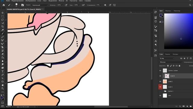The image size is (193, 109).
Task: Open the Character panel icon in the dock
Action: pyautogui.click(x=156, y=41)
